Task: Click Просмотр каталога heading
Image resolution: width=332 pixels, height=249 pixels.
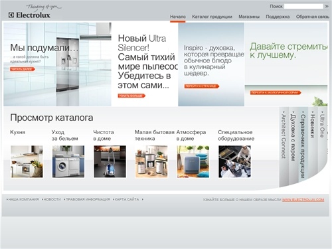Action: [52, 118]
